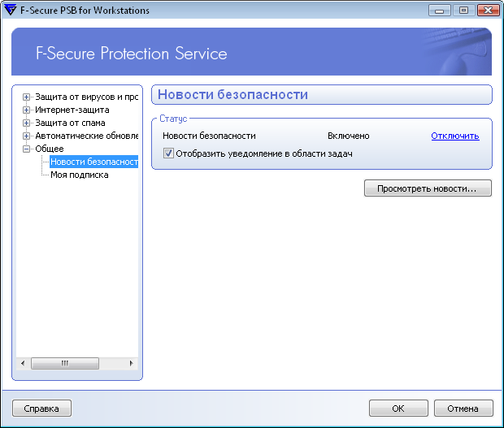Select the Общее tree item
This screenshot has width=504, height=428.
(49, 149)
